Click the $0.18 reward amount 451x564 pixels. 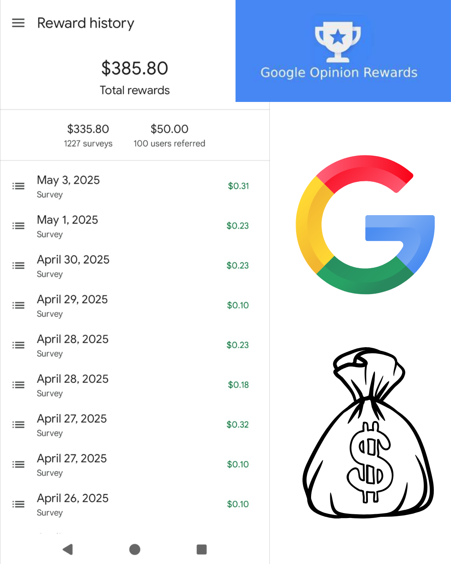pyautogui.click(x=238, y=385)
